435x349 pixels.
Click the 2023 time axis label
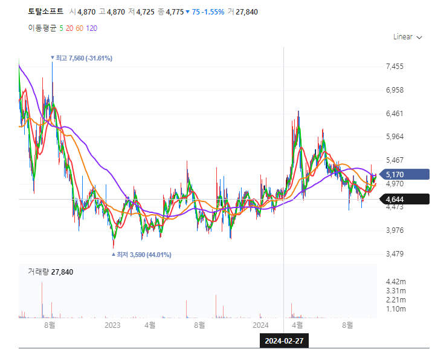112,325
